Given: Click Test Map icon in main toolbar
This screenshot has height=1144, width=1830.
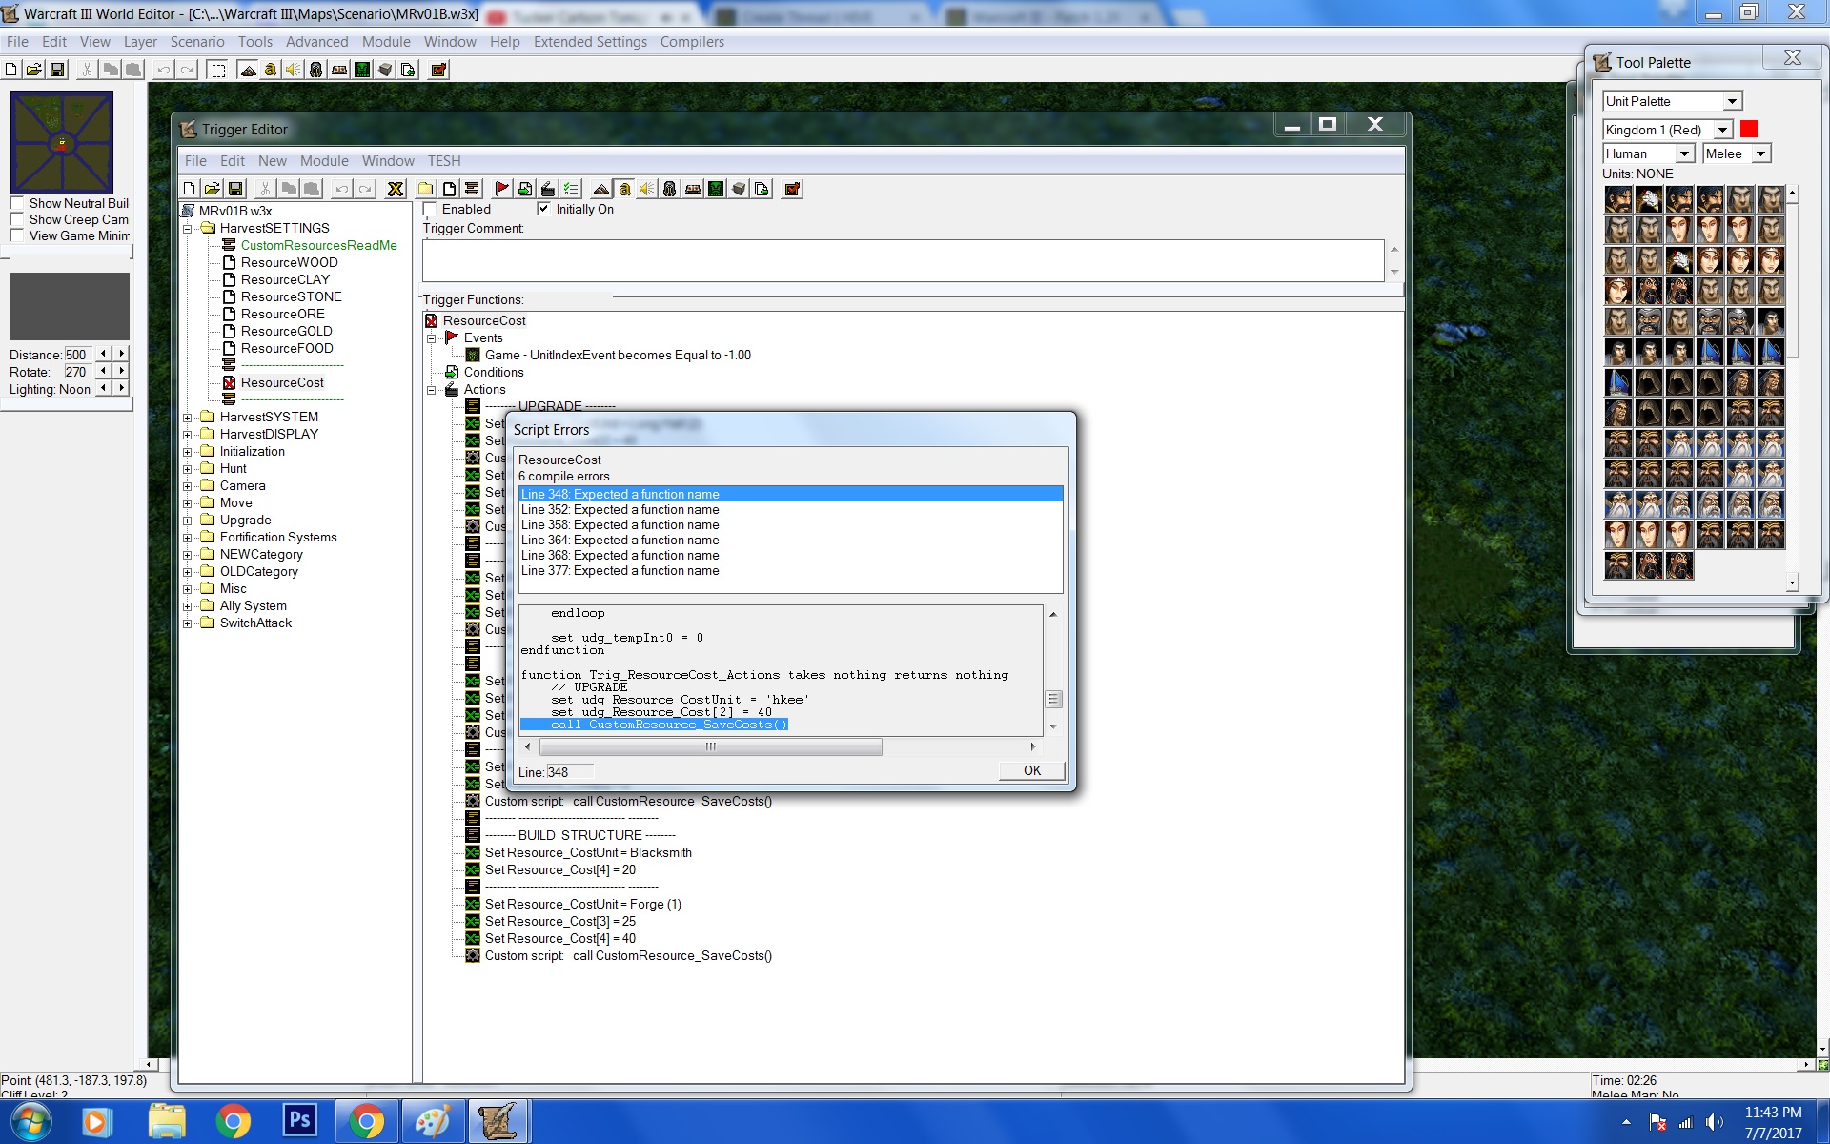Looking at the screenshot, I should 438,70.
